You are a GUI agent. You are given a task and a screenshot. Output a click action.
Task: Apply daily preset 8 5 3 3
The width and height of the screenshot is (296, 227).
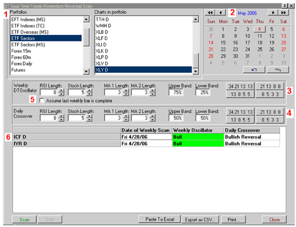270,120
